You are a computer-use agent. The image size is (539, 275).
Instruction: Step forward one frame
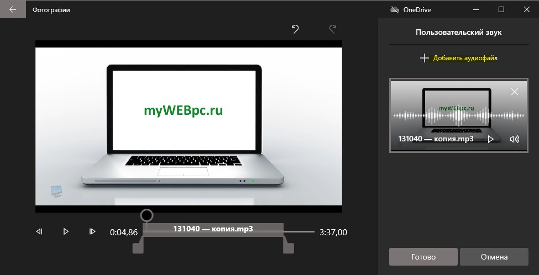tap(92, 232)
